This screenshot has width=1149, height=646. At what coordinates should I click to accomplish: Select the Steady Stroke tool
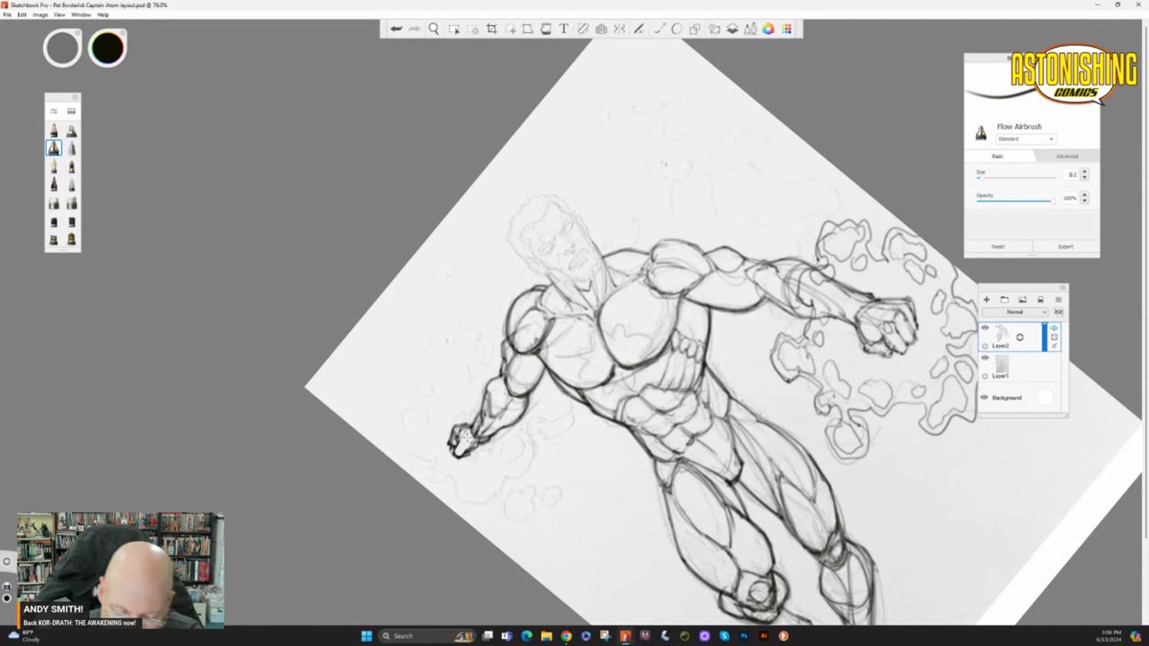click(x=639, y=29)
